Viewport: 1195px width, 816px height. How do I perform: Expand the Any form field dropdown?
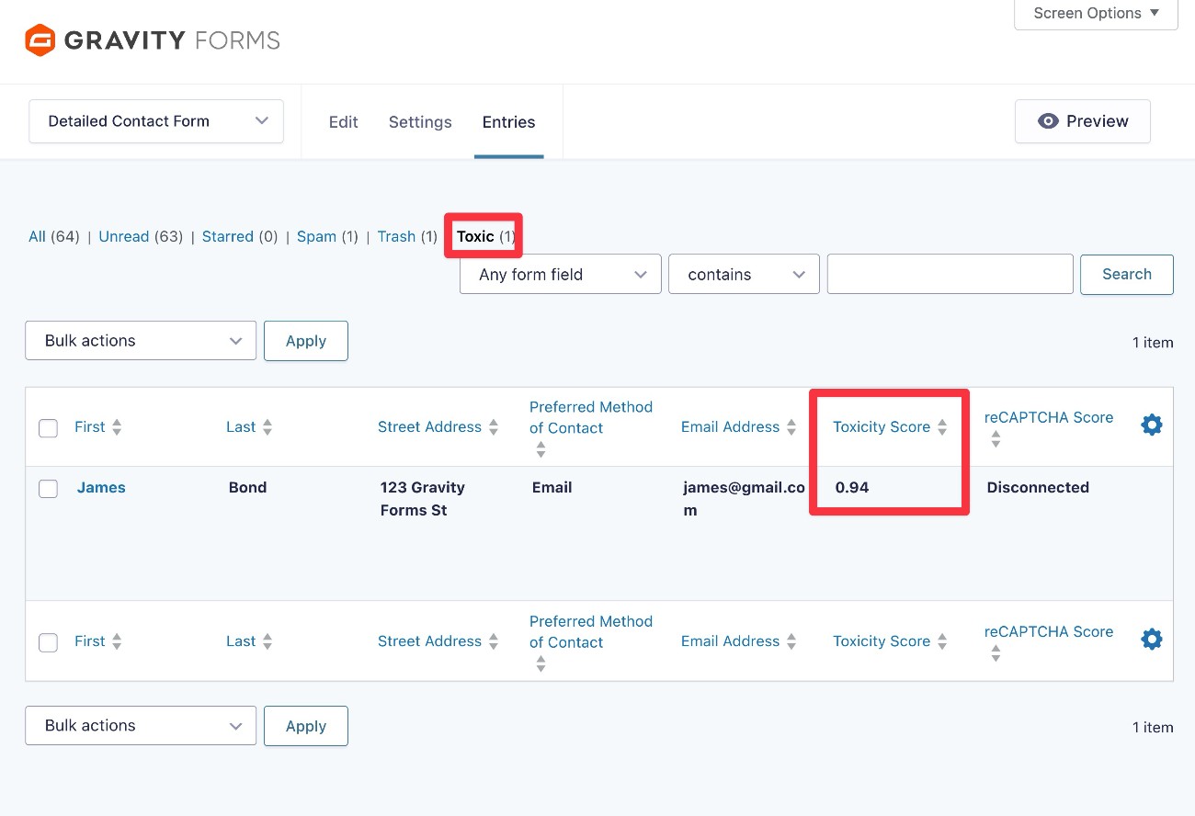coord(560,275)
